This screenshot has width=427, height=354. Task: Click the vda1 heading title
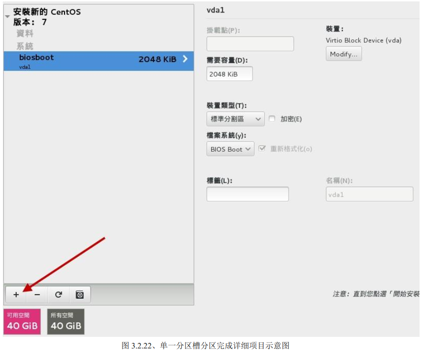click(216, 10)
